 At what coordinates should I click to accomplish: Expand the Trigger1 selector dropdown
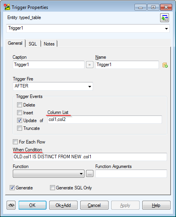tap(88, 28)
